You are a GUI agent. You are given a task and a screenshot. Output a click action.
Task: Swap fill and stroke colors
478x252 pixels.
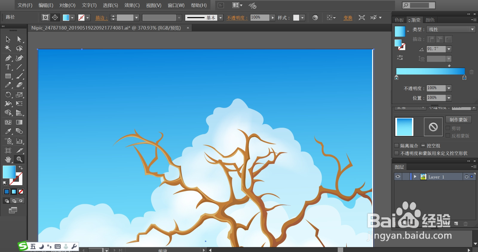coord(21,168)
